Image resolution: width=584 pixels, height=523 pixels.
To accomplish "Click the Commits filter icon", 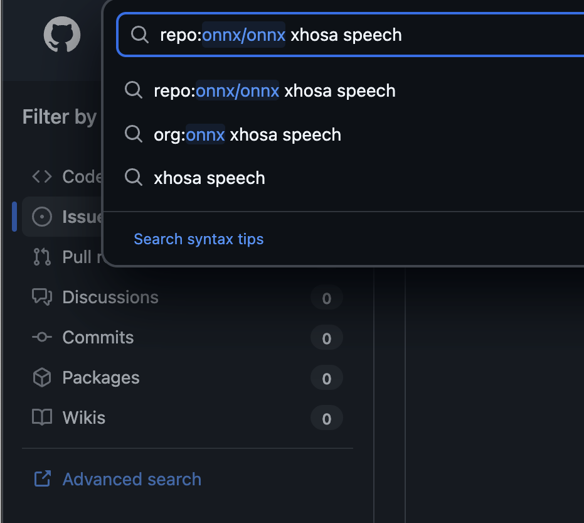I will [x=42, y=337].
